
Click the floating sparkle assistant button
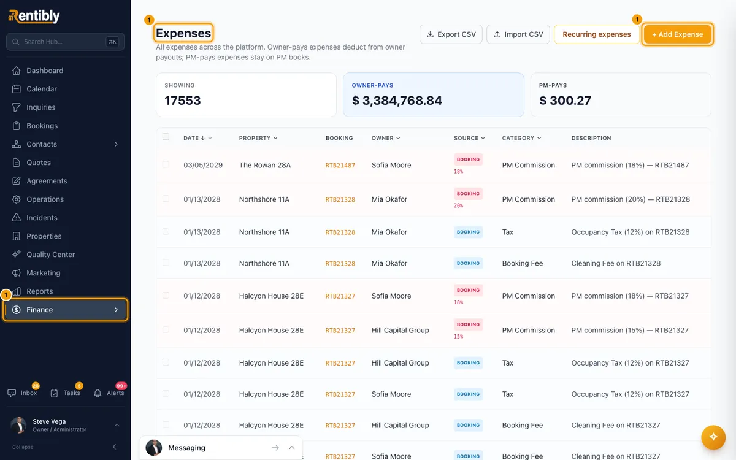pyautogui.click(x=713, y=437)
